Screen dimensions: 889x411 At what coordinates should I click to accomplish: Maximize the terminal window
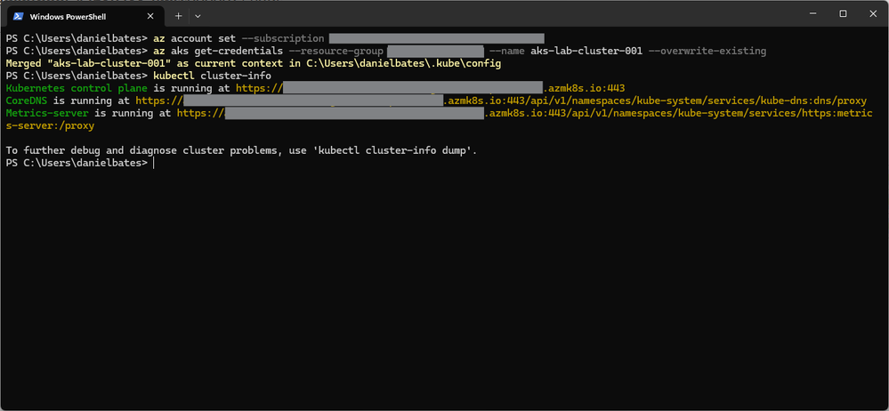point(843,13)
